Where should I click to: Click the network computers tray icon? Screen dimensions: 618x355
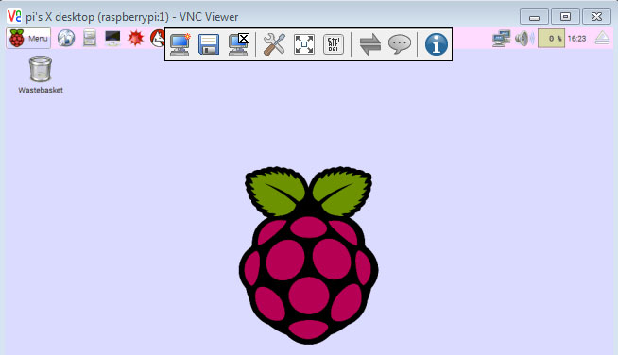(x=502, y=39)
